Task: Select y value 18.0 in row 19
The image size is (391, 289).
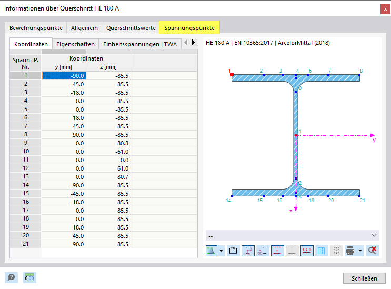Action: coord(64,227)
